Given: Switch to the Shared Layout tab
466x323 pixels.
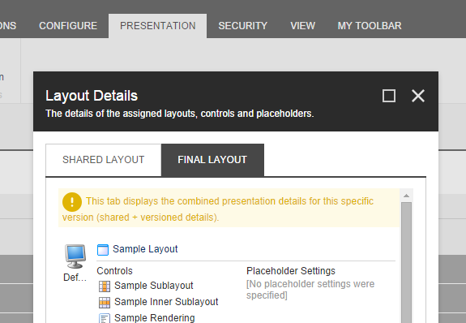Looking at the screenshot, I should 104,160.
